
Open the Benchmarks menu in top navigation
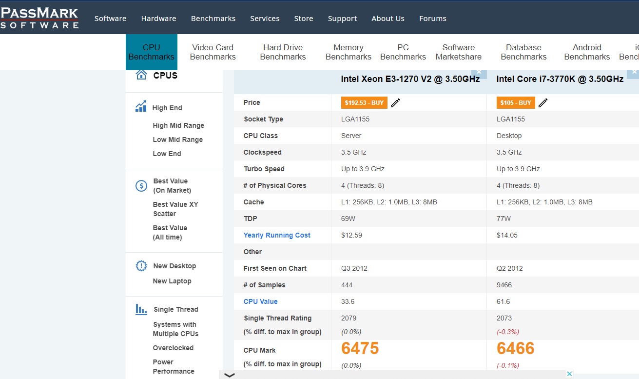pos(213,18)
